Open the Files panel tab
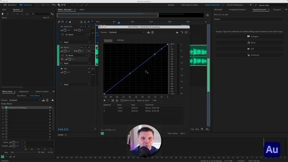Image resolution: width=288 pixels, height=162 pixels. (4, 9)
